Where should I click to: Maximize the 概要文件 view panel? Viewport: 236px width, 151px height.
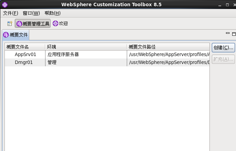pos(234,34)
